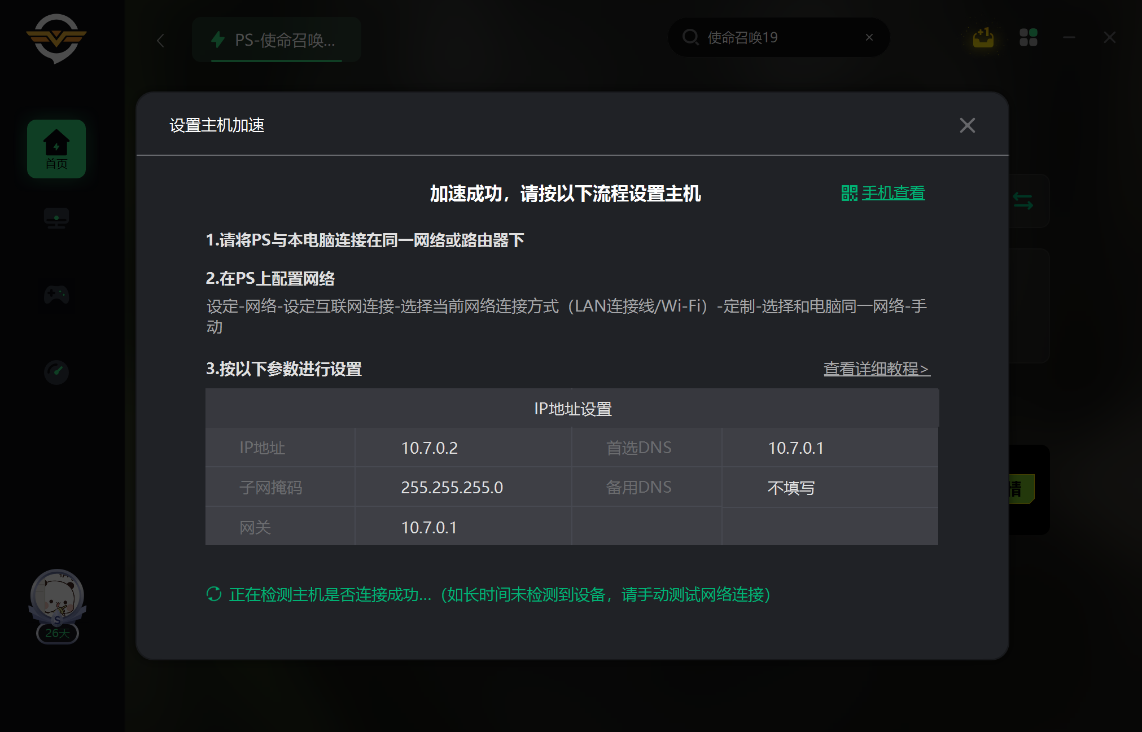The height and width of the screenshot is (732, 1142).
Task: Open the 手机查看 link
Action: [x=894, y=193]
